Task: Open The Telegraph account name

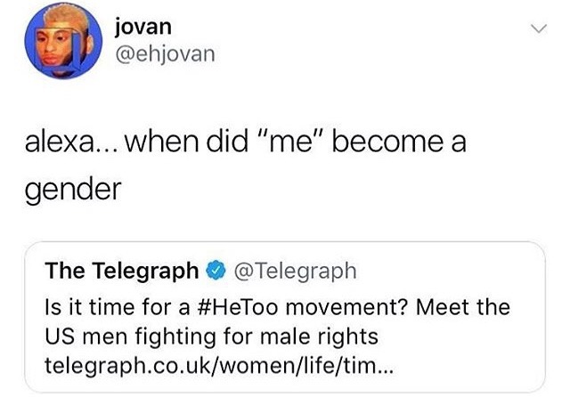Action: coord(122,269)
